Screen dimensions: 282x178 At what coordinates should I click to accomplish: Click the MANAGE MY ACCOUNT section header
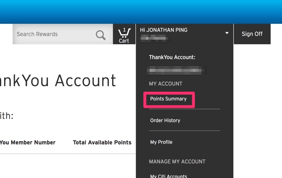coord(177,162)
